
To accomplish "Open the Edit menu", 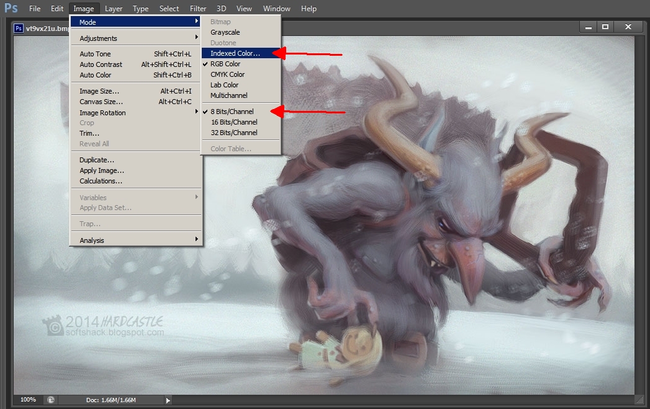I will pos(56,8).
